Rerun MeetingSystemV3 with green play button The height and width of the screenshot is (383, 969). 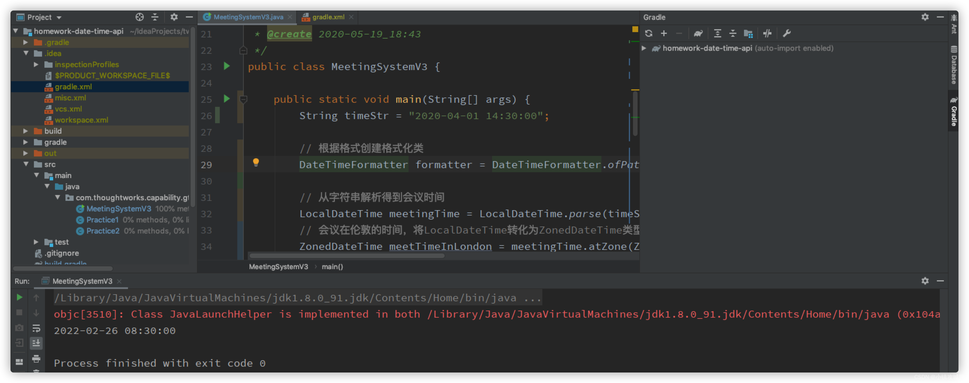point(20,297)
